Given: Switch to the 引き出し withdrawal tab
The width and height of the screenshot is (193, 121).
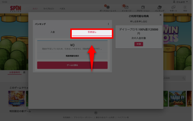Looking at the screenshot, I should (92, 32).
